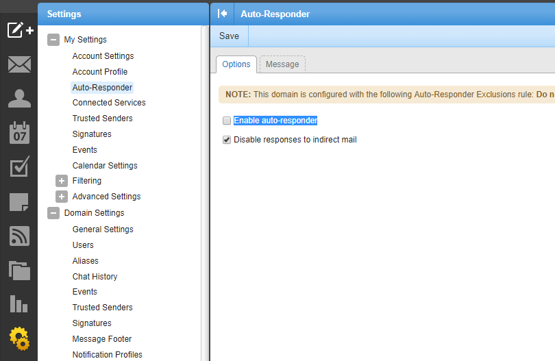555x361 pixels.
Task: Collapse the My Settings tree node
Action: click(53, 40)
